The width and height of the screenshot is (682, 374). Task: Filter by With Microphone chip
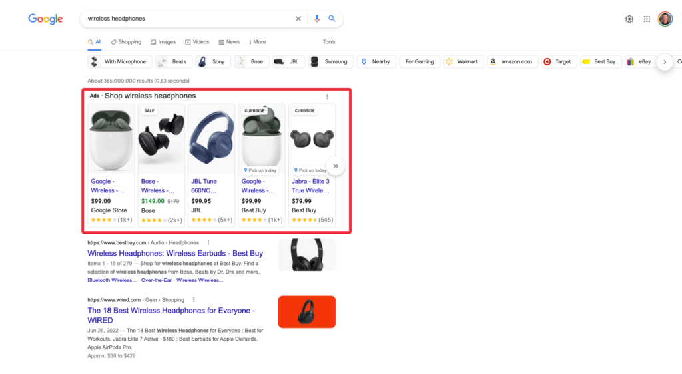tap(120, 62)
